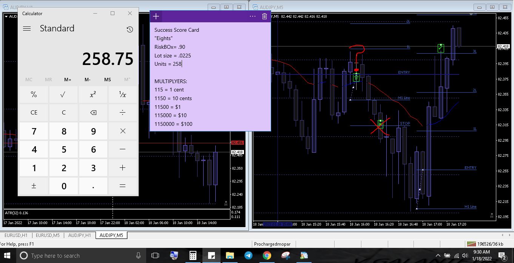This screenshot has width=514, height=263.
Task: Open the Calculator taskbar icon
Action: pyautogui.click(x=193, y=256)
